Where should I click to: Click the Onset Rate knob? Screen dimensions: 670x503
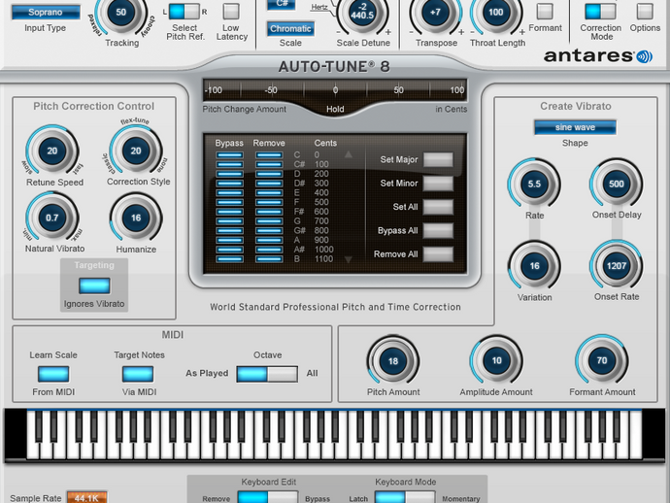point(617,266)
